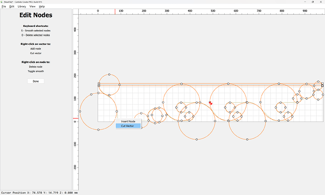Open the Library menu
This screenshot has width=325, height=195.
(22, 7)
